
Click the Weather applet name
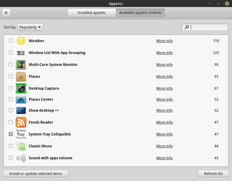tap(37, 41)
